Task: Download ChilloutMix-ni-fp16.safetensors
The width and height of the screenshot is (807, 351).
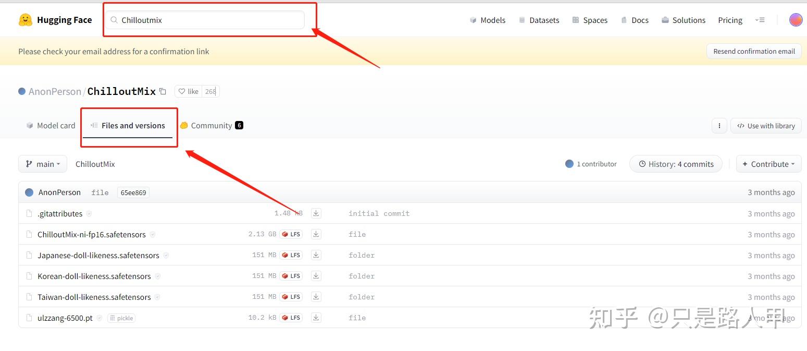Action: (316, 234)
